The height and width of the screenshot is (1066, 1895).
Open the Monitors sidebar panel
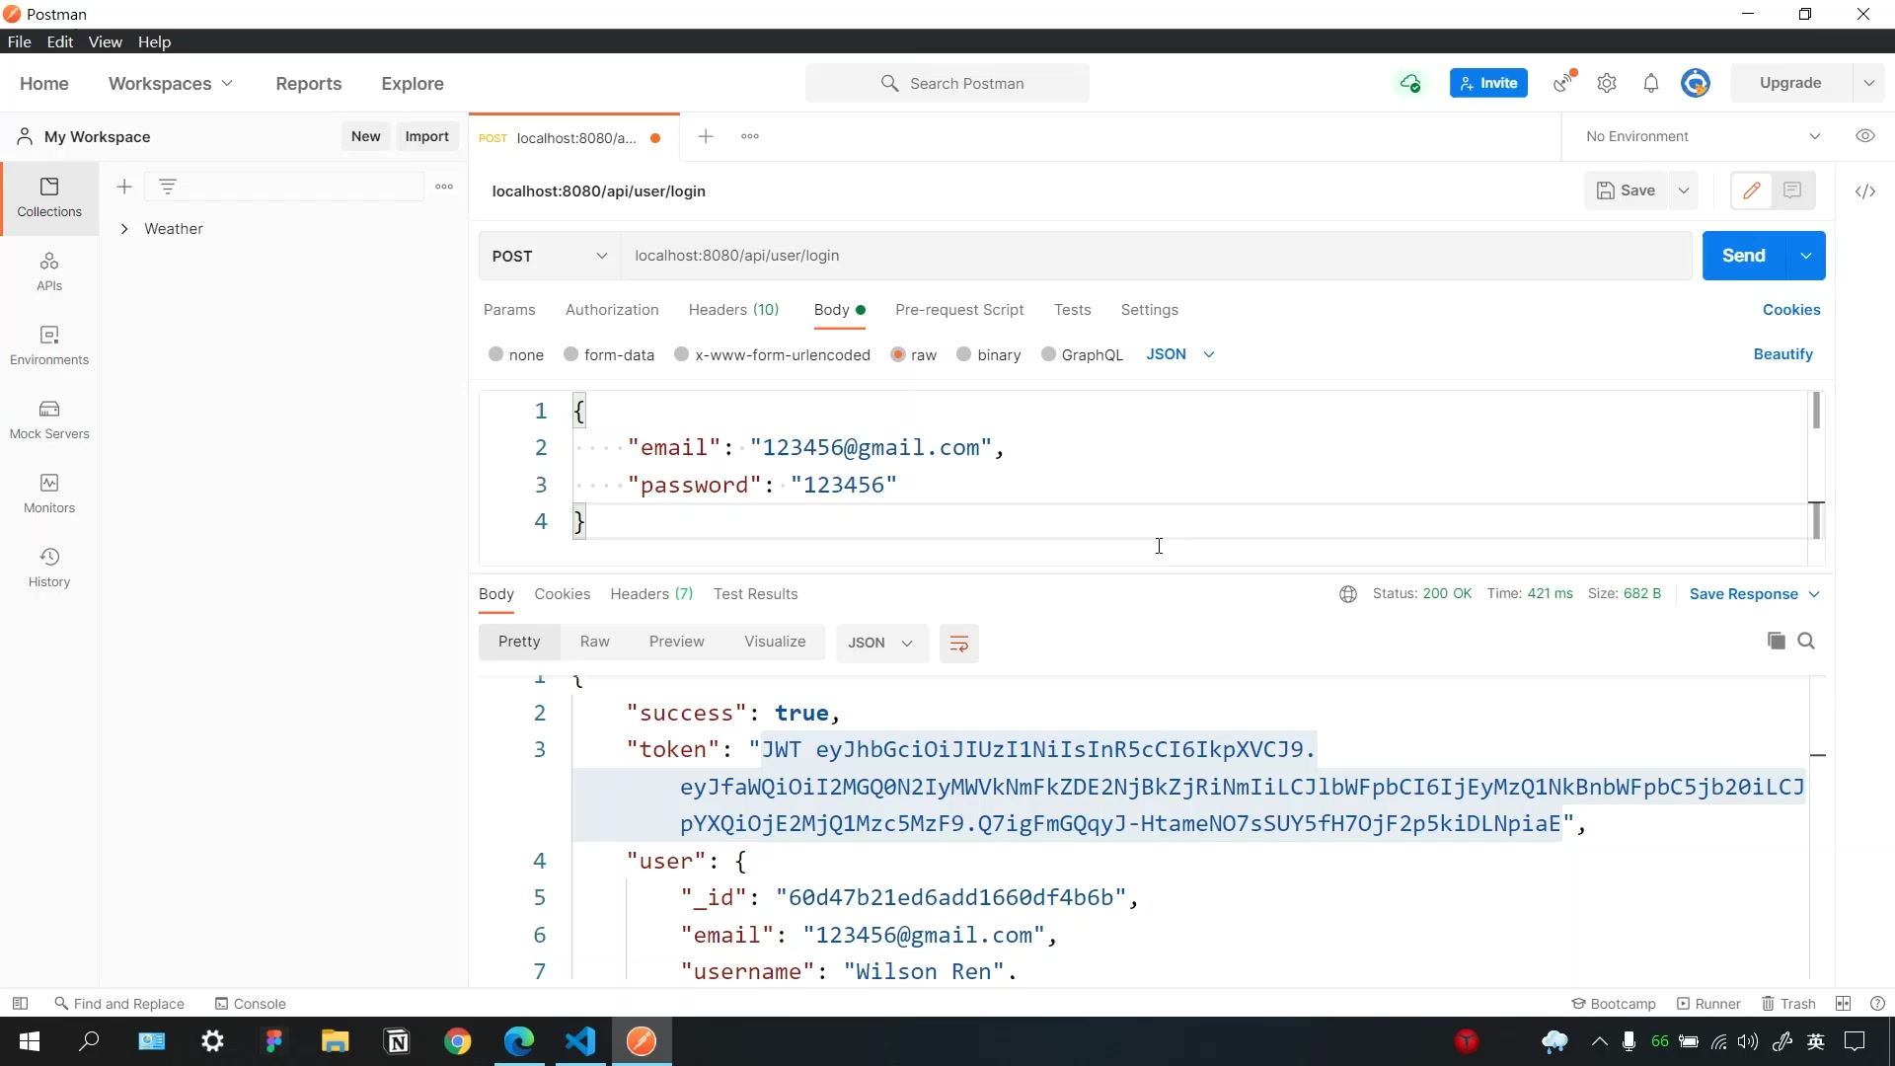tap(49, 494)
